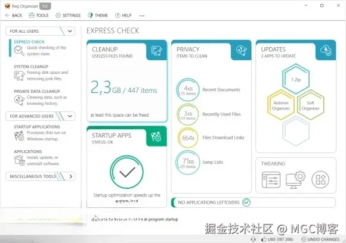The width and height of the screenshot is (346, 243).
Task: Click the 2,3 GB / 447 items value
Action: coord(124,88)
